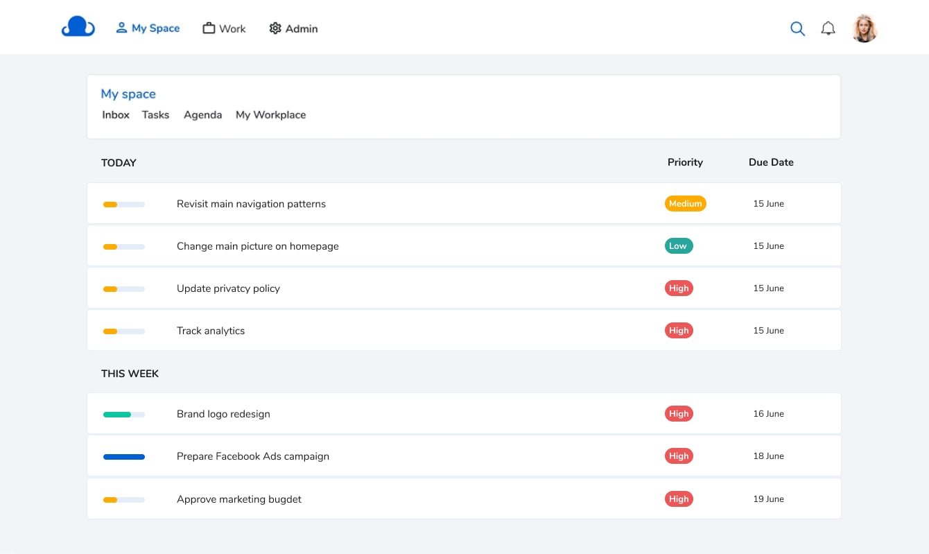Click the gear icon beside Admin
The image size is (929, 554).
[275, 28]
